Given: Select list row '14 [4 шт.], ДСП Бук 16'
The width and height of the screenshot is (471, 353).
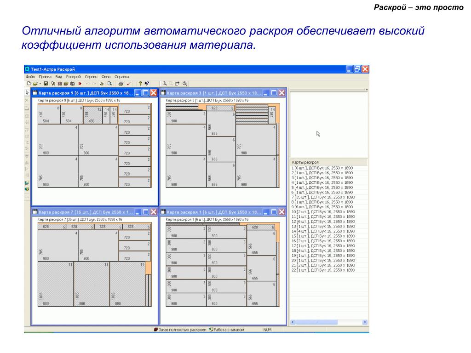Looking at the screenshot, I should [328, 231].
